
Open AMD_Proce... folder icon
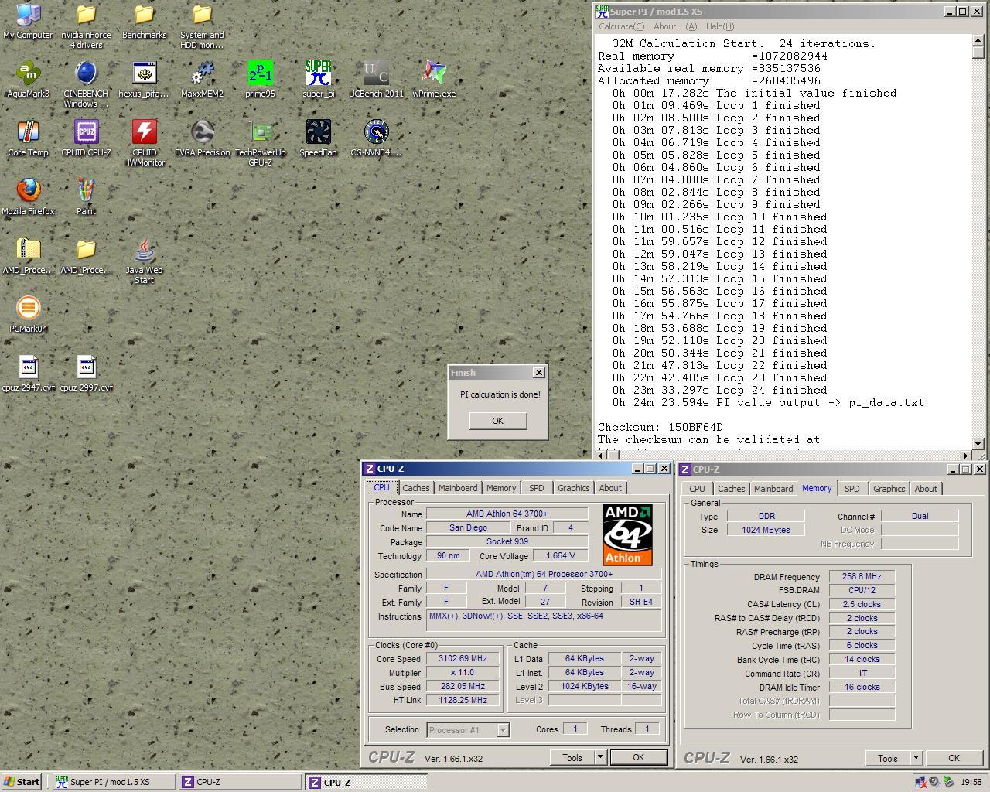[x=86, y=256]
